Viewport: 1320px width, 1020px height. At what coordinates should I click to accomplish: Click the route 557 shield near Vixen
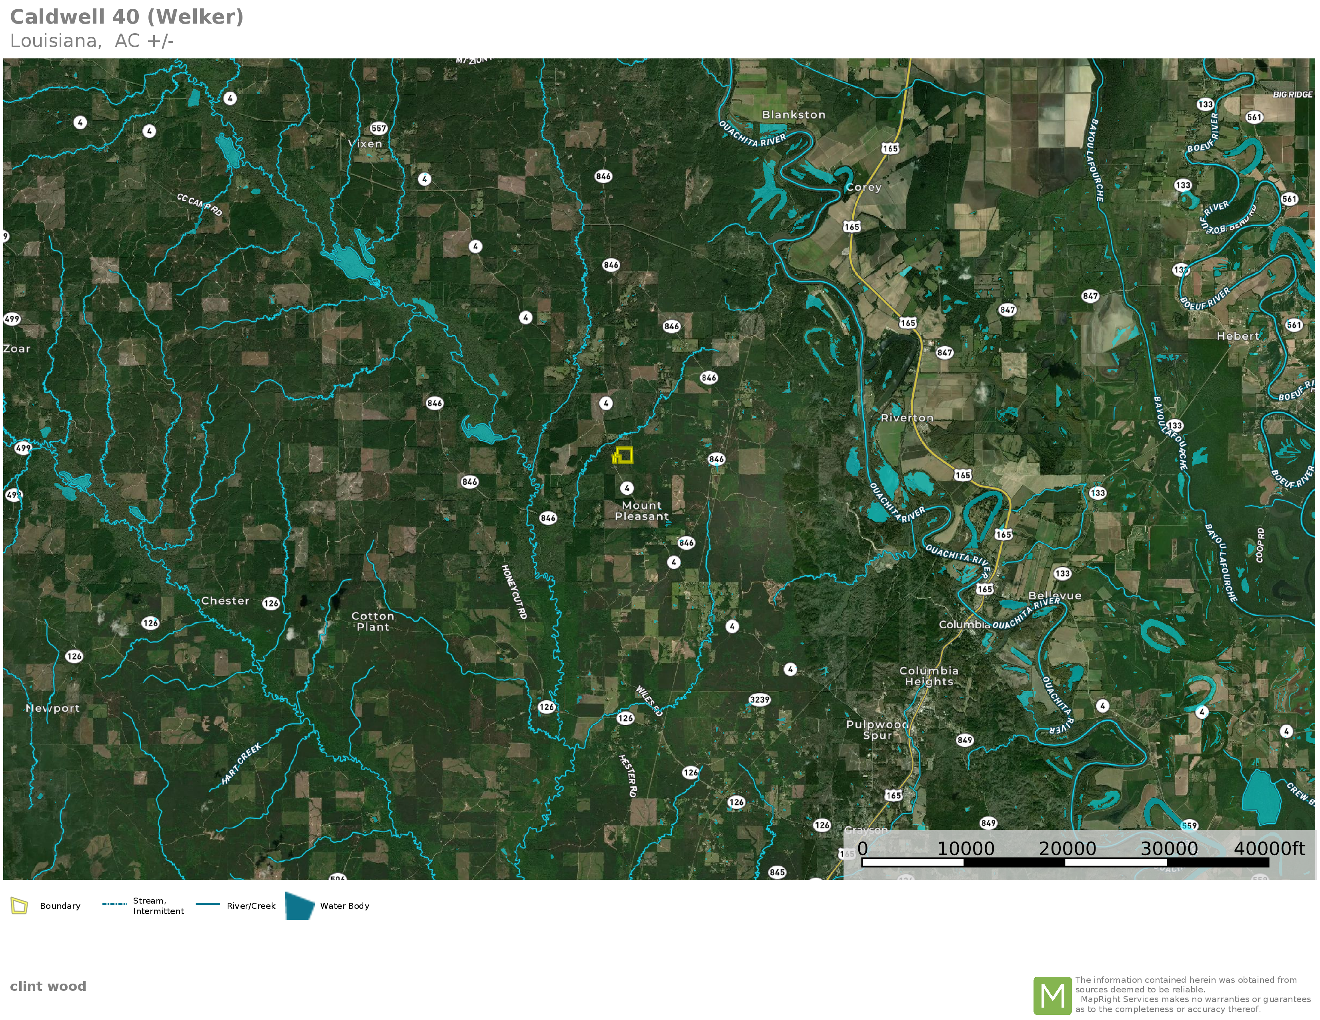coord(379,128)
